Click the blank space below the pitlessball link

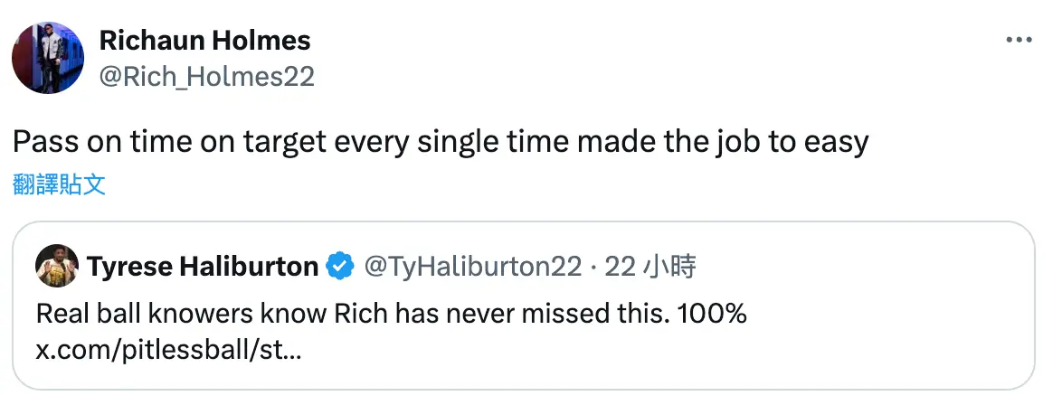[x=474, y=377]
